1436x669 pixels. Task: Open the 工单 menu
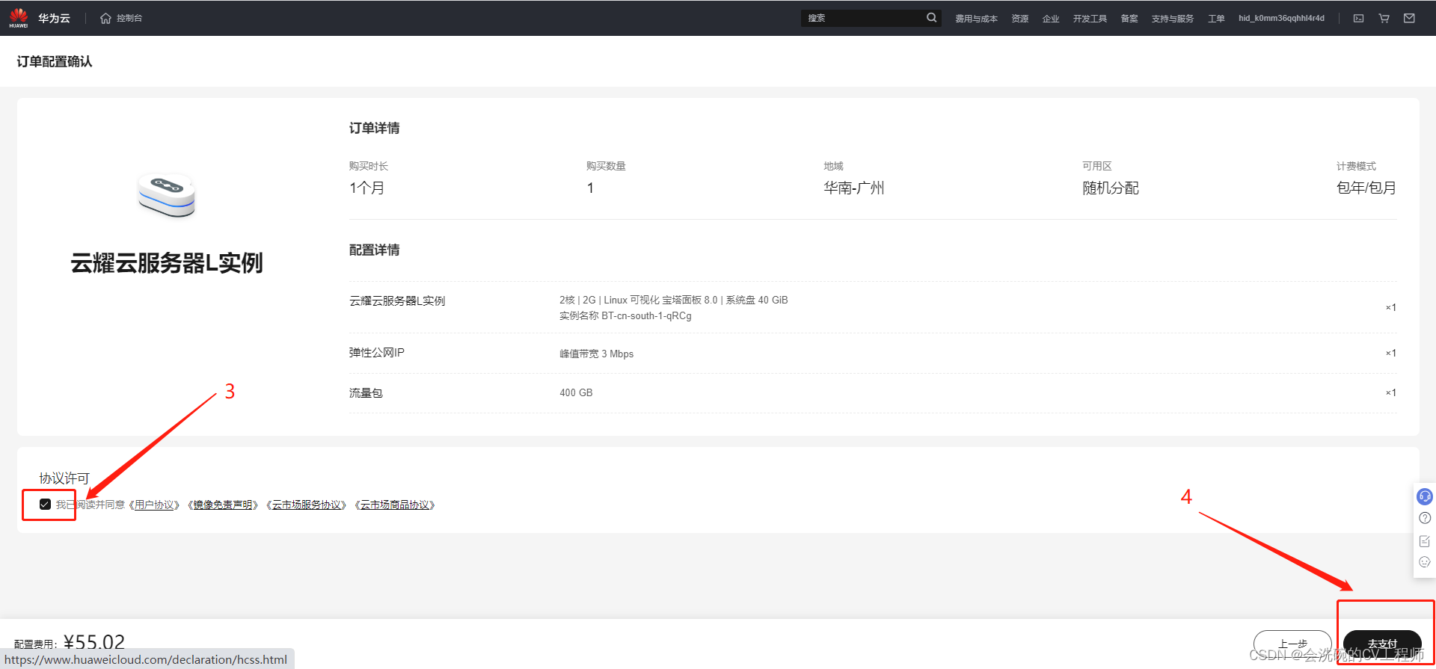(x=1216, y=19)
